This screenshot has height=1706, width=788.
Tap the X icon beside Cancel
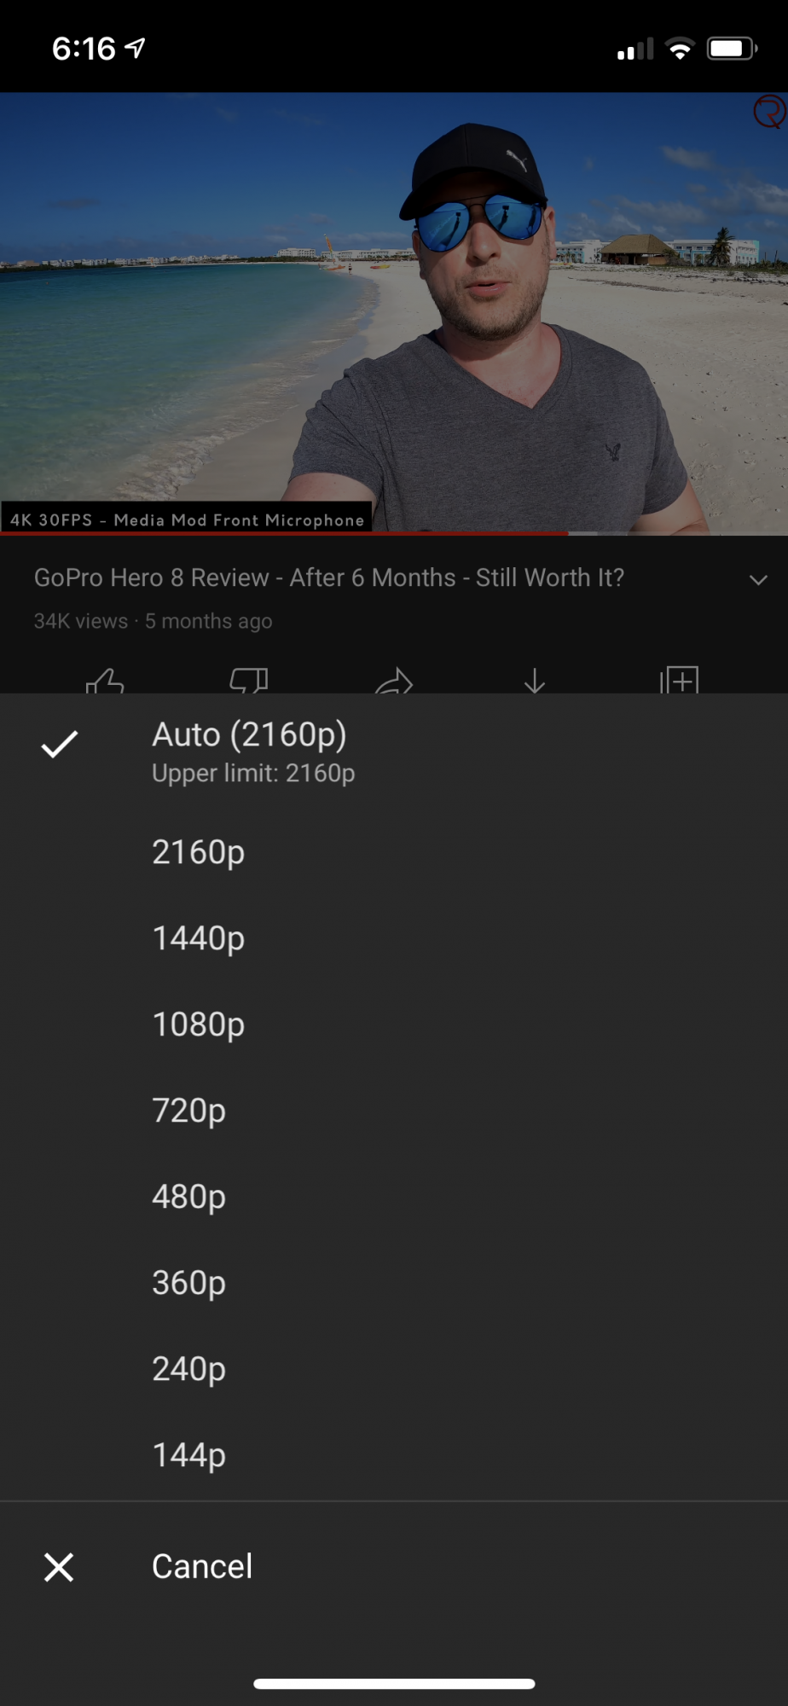pos(59,1567)
